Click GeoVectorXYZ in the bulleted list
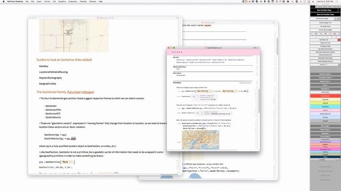 click(x=53, y=114)
